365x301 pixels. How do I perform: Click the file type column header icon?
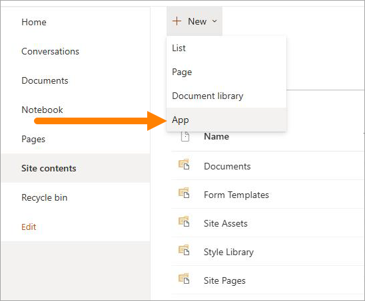[185, 136]
